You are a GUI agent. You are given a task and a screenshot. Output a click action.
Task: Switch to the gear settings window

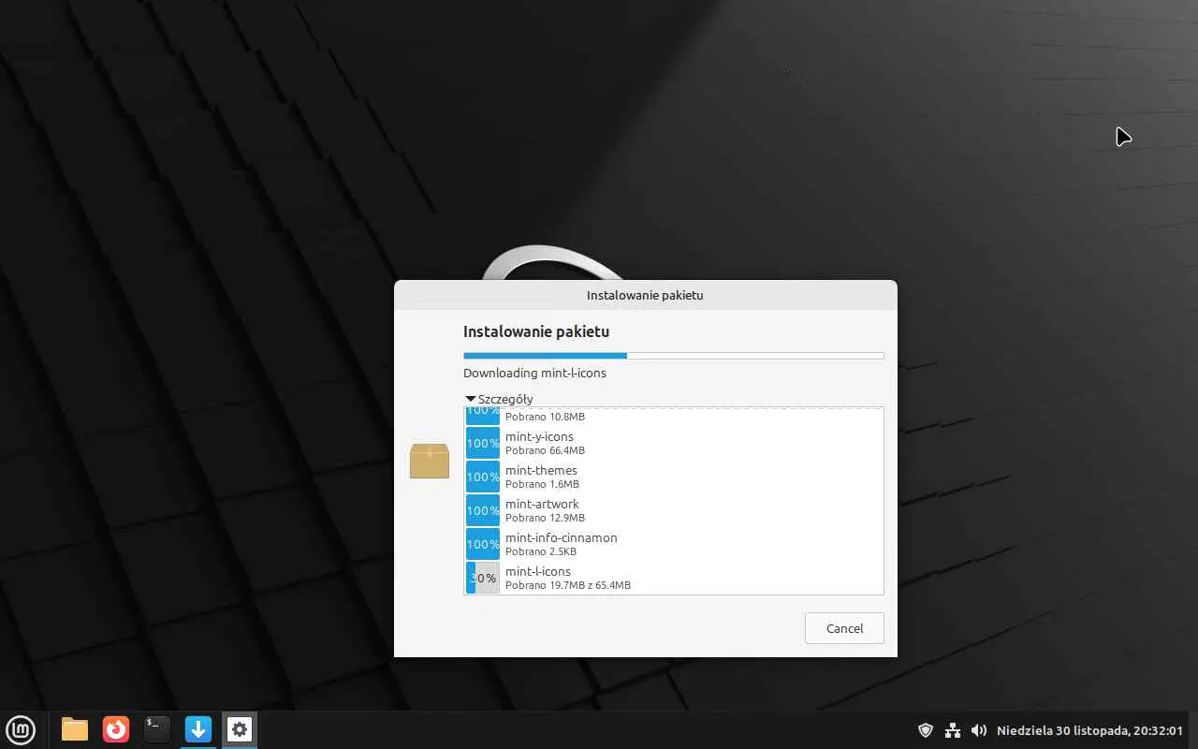(240, 729)
